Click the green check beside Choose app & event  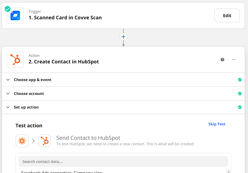click(x=240, y=80)
